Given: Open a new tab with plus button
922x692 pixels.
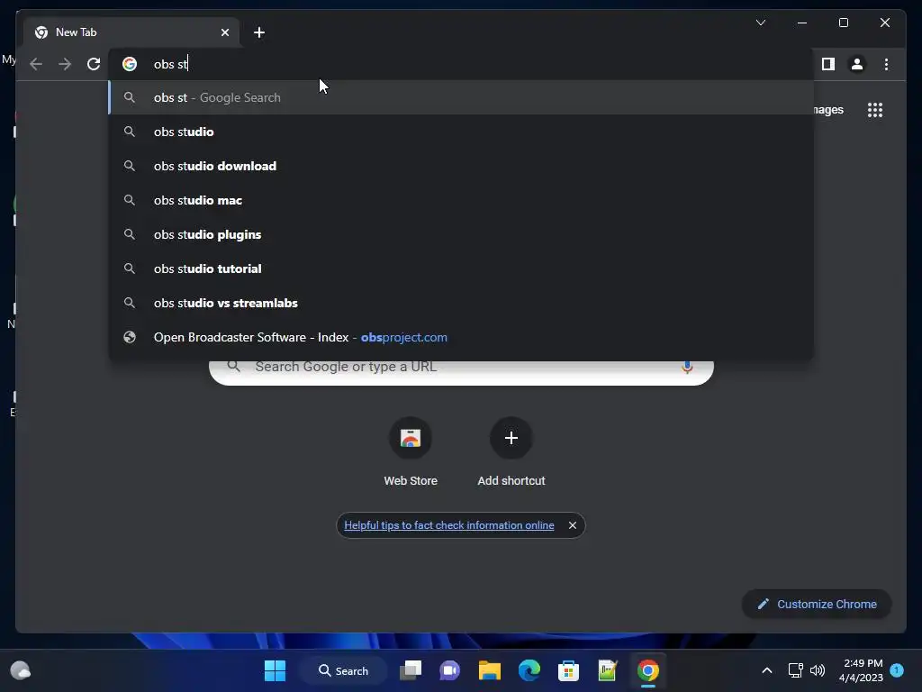Looking at the screenshot, I should tap(259, 32).
